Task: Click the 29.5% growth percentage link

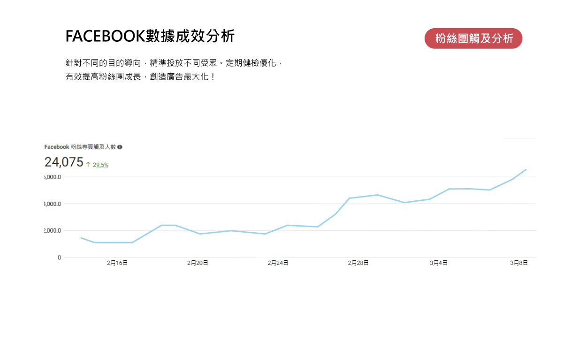Action: pos(100,165)
